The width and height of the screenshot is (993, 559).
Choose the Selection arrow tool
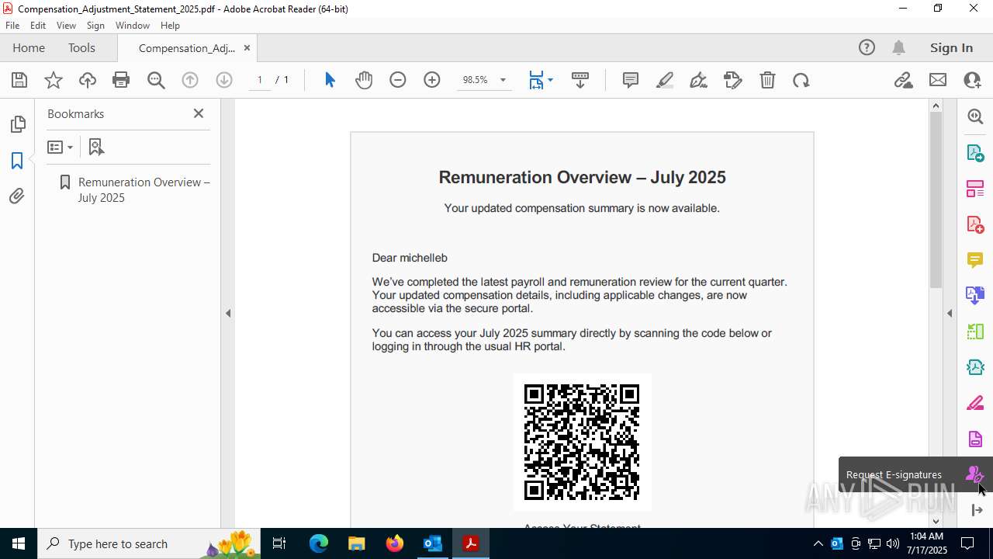[330, 80]
